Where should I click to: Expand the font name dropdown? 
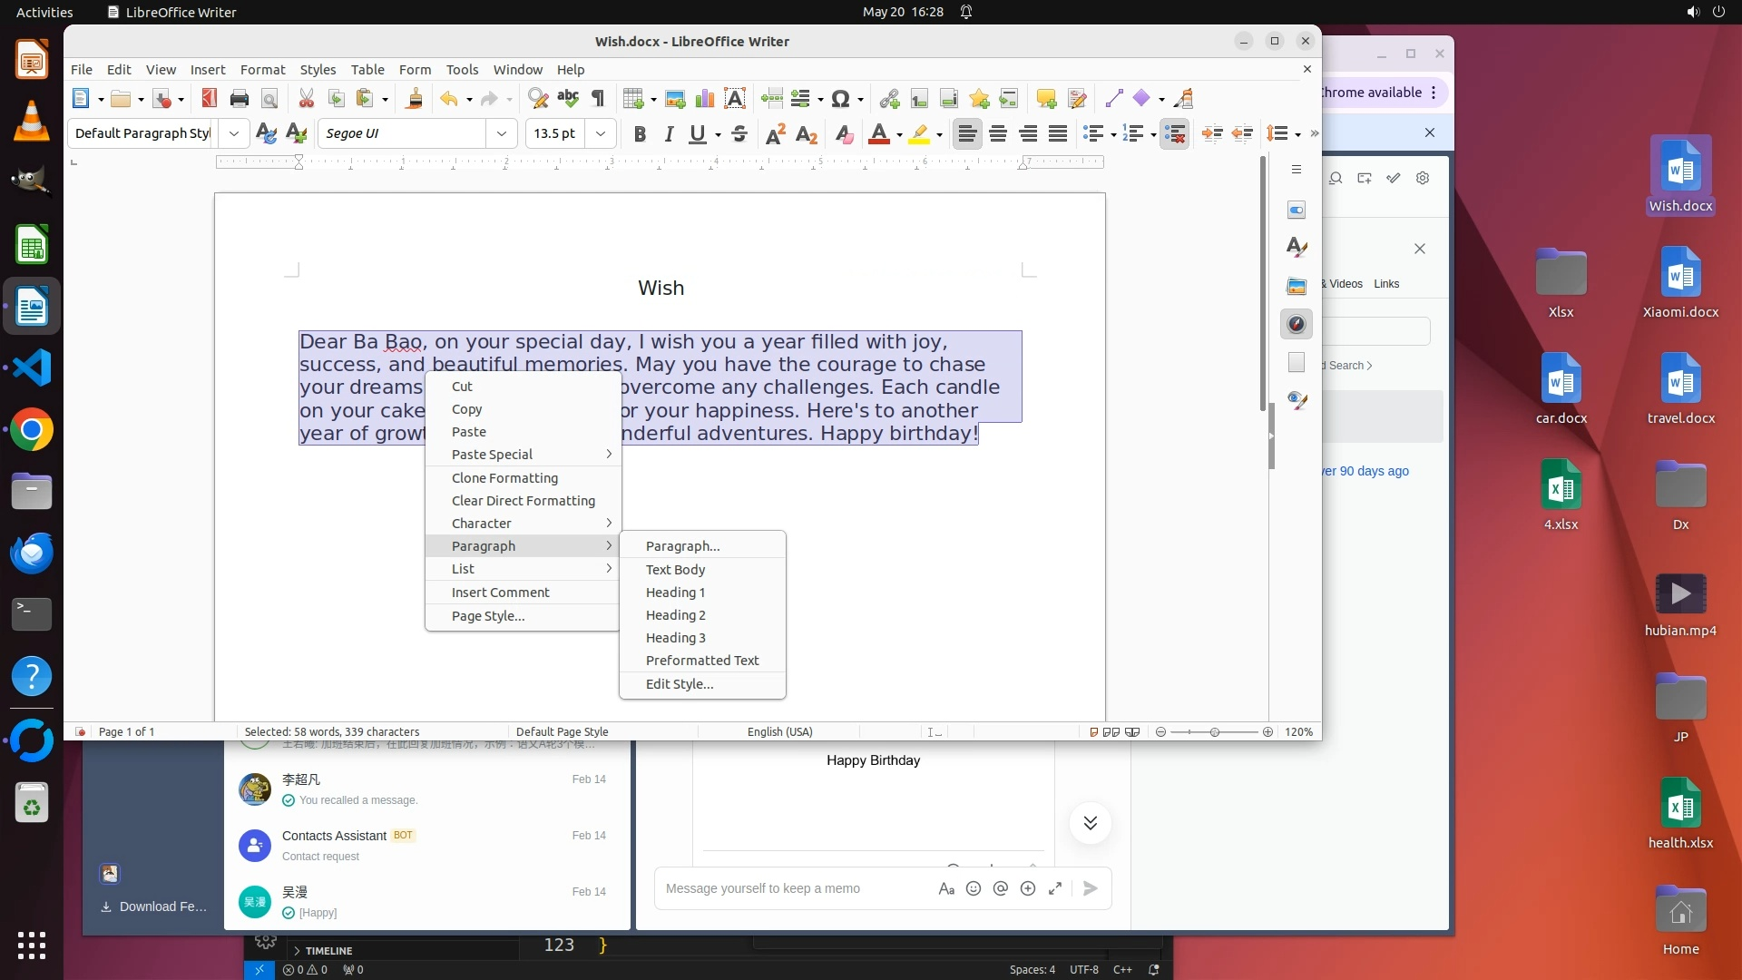pos(501,134)
